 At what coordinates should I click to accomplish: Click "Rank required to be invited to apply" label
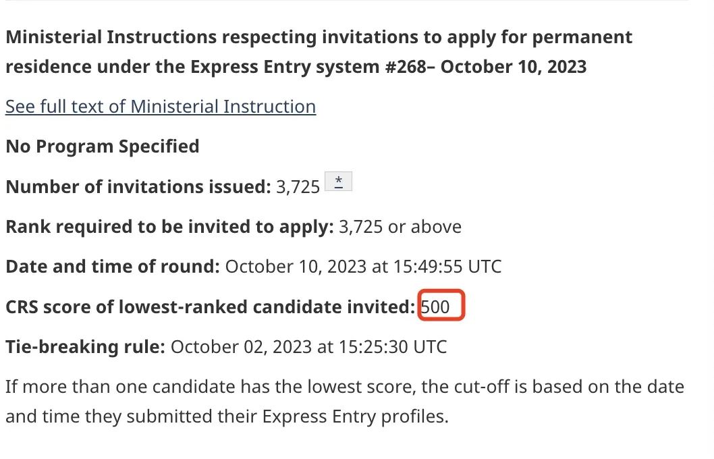169,227
